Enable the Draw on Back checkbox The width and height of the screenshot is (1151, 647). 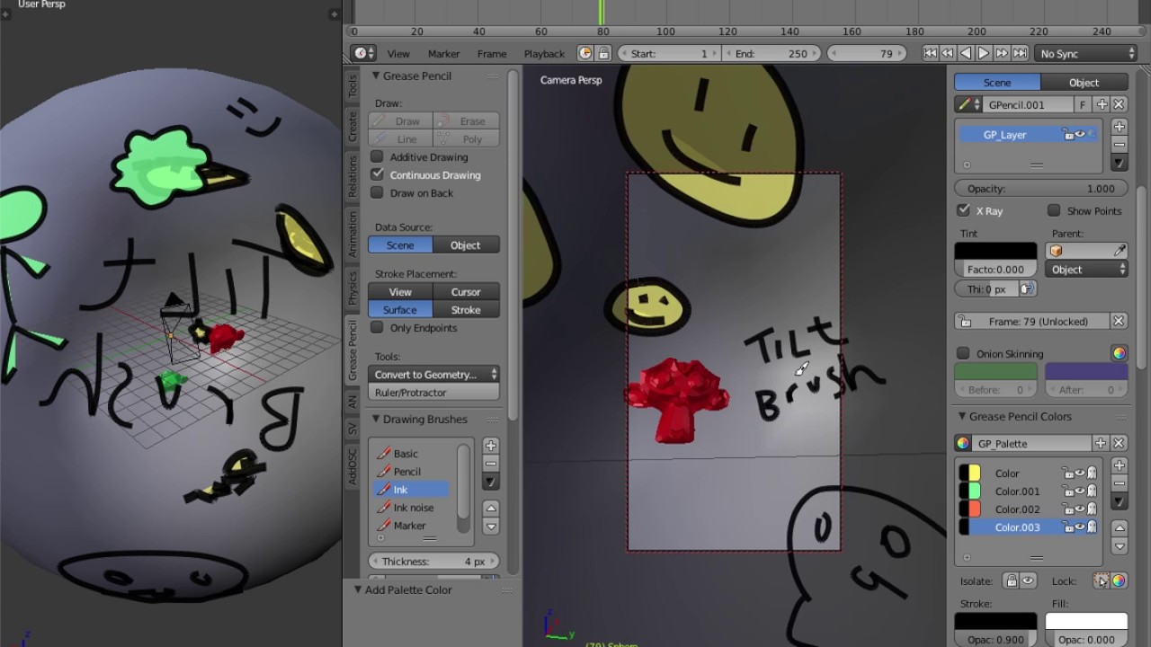pyautogui.click(x=377, y=192)
